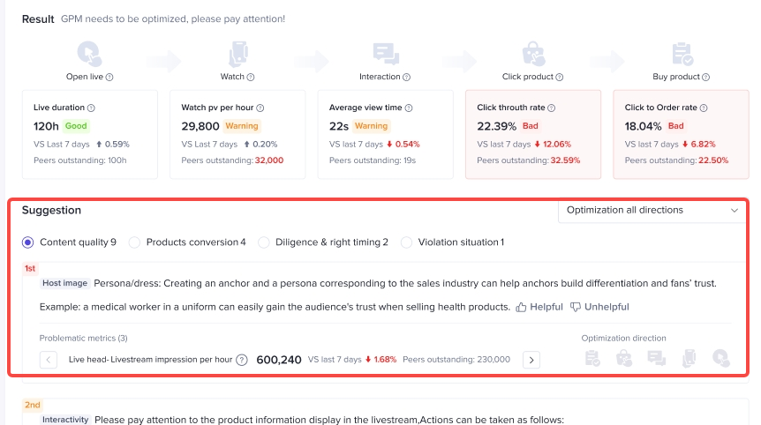Image resolution: width=761 pixels, height=425 pixels.
Task: Show info for Click throuth rate
Action: click(552, 108)
